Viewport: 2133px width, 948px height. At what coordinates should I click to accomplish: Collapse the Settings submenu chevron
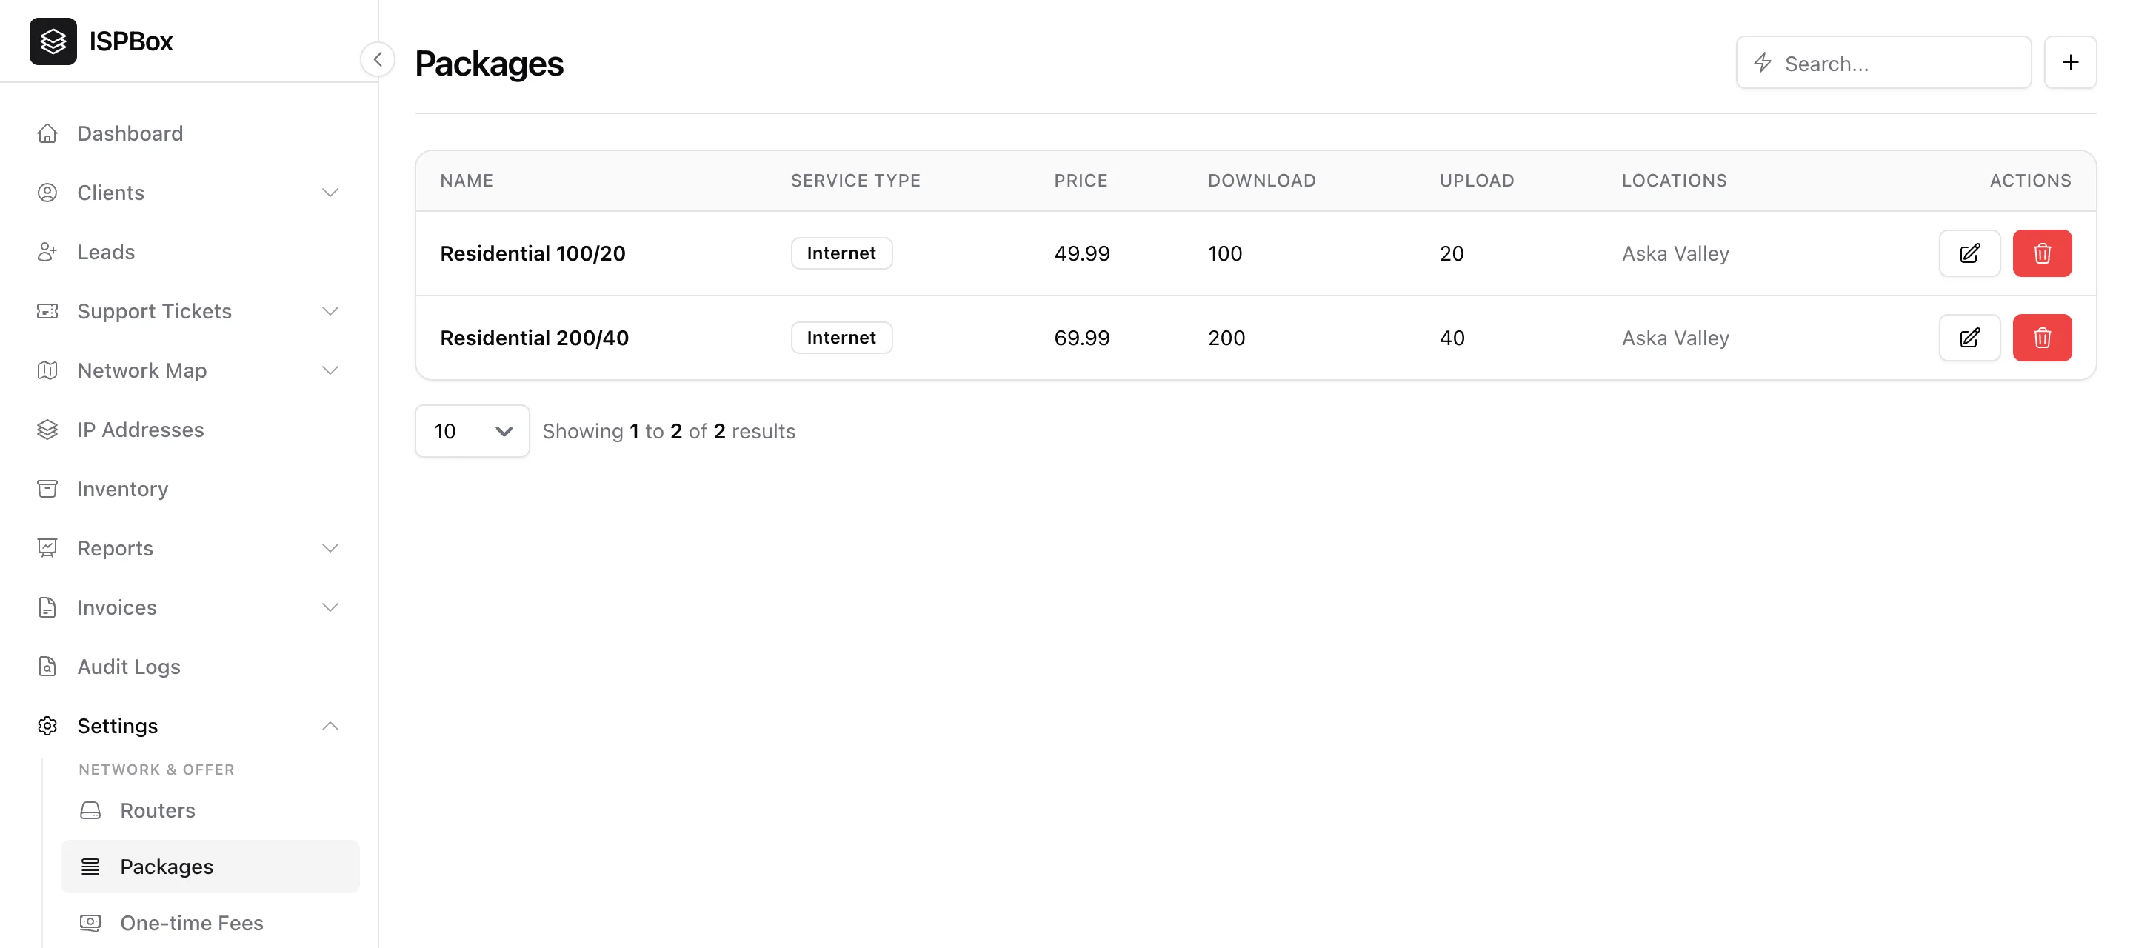point(330,726)
